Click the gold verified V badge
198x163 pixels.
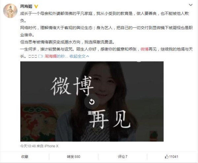point(36,7)
